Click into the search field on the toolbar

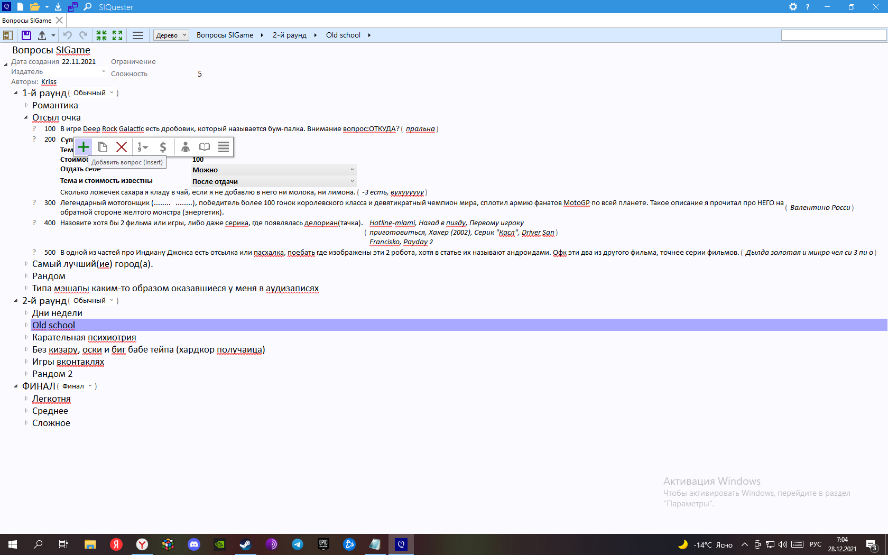coord(834,35)
